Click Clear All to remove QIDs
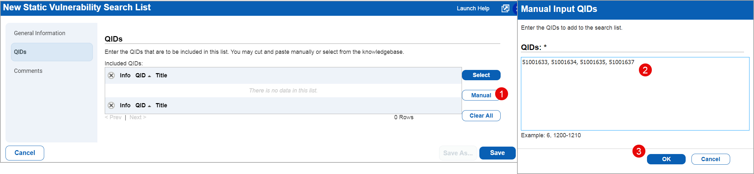The width and height of the screenshot is (754, 174). click(x=481, y=116)
